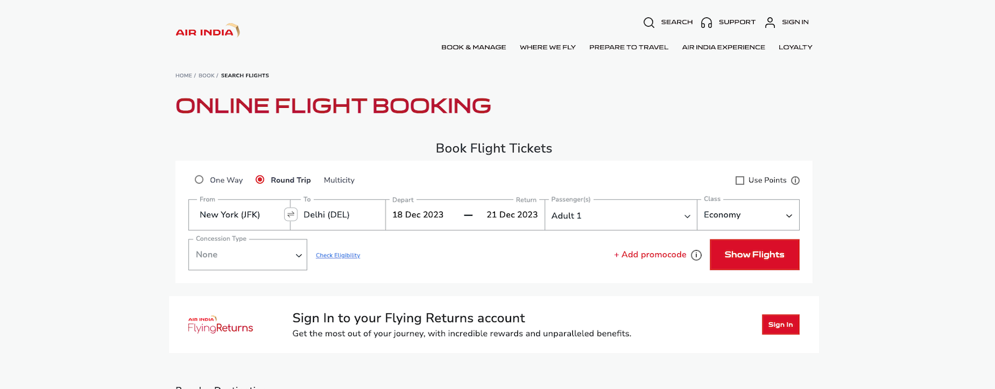
Task: Select the Round Trip radio button
Action: click(x=260, y=180)
